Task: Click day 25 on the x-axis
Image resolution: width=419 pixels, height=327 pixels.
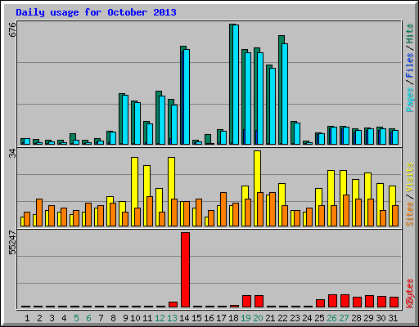Action: point(319,318)
